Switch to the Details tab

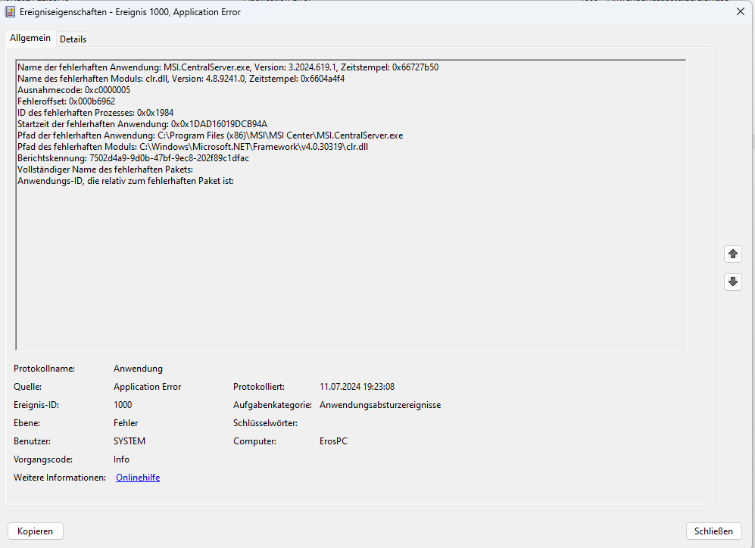click(x=73, y=39)
